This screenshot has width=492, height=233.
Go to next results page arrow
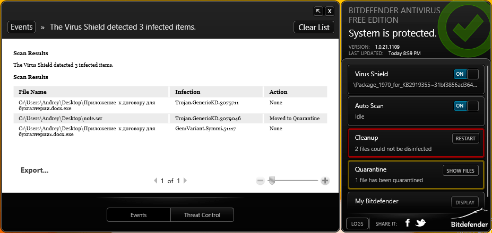[x=185, y=181]
